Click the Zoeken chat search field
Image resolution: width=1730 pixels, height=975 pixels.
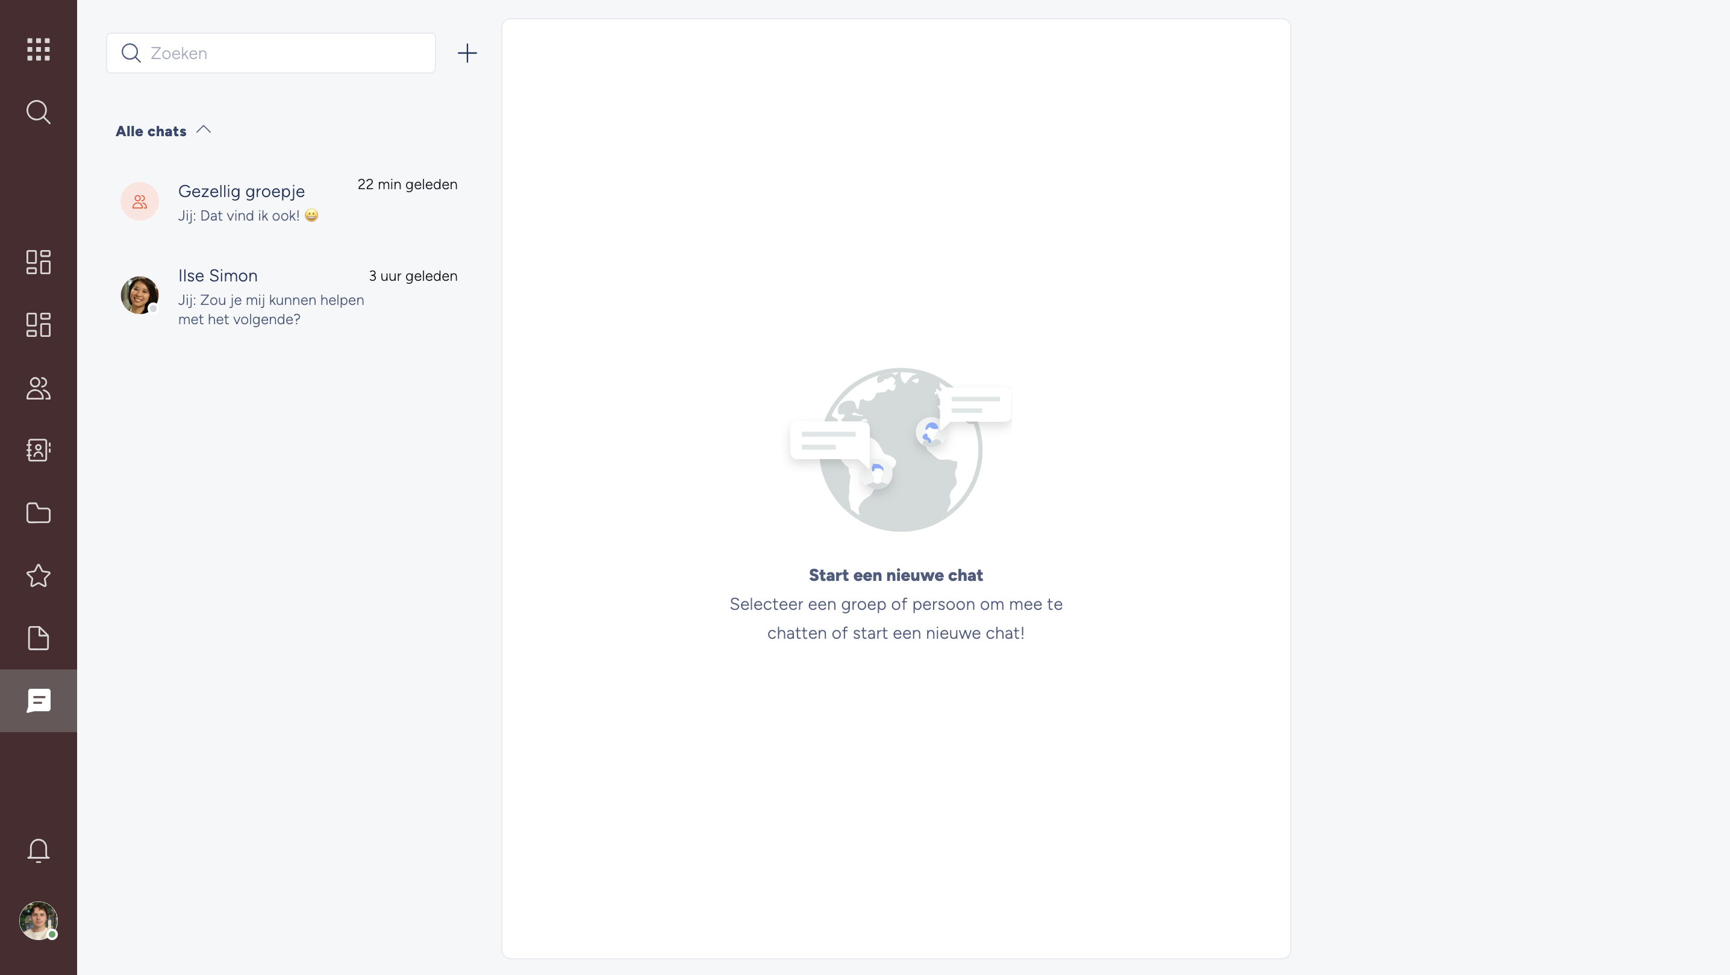(x=270, y=53)
